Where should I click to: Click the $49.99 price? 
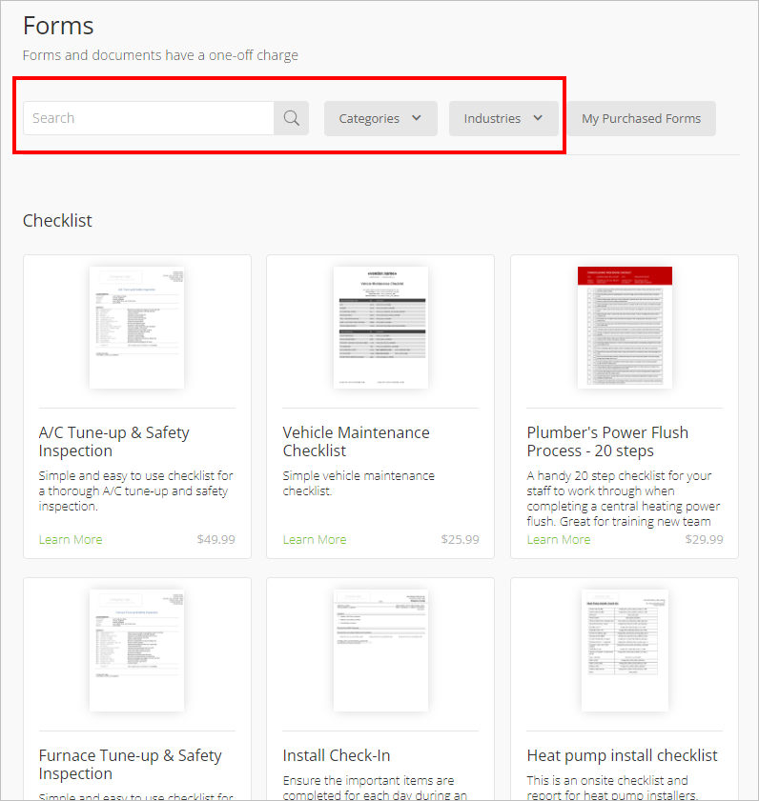click(x=215, y=539)
